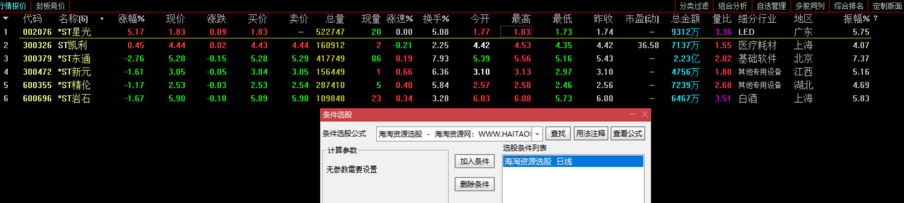Sort by the 振幅% column header
The image size is (904, 203).
pyautogui.click(x=856, y=19)
